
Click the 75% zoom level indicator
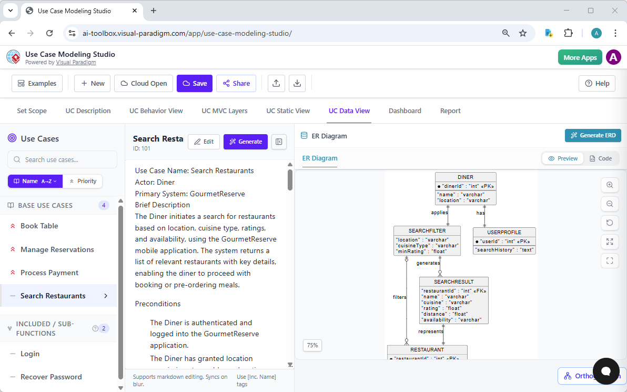[x=312, y=345]
